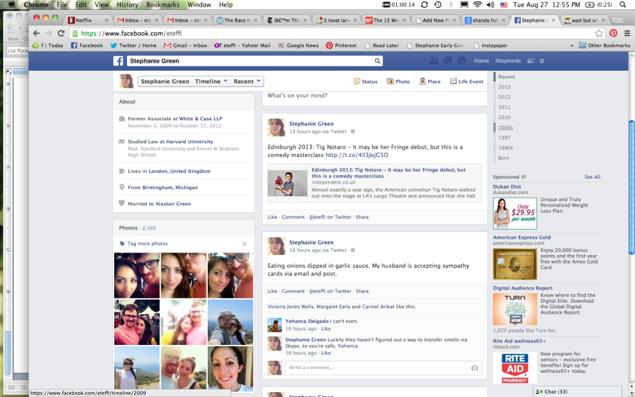
Task: Switch to the 'wait but wh' tab
Action: 585,20
